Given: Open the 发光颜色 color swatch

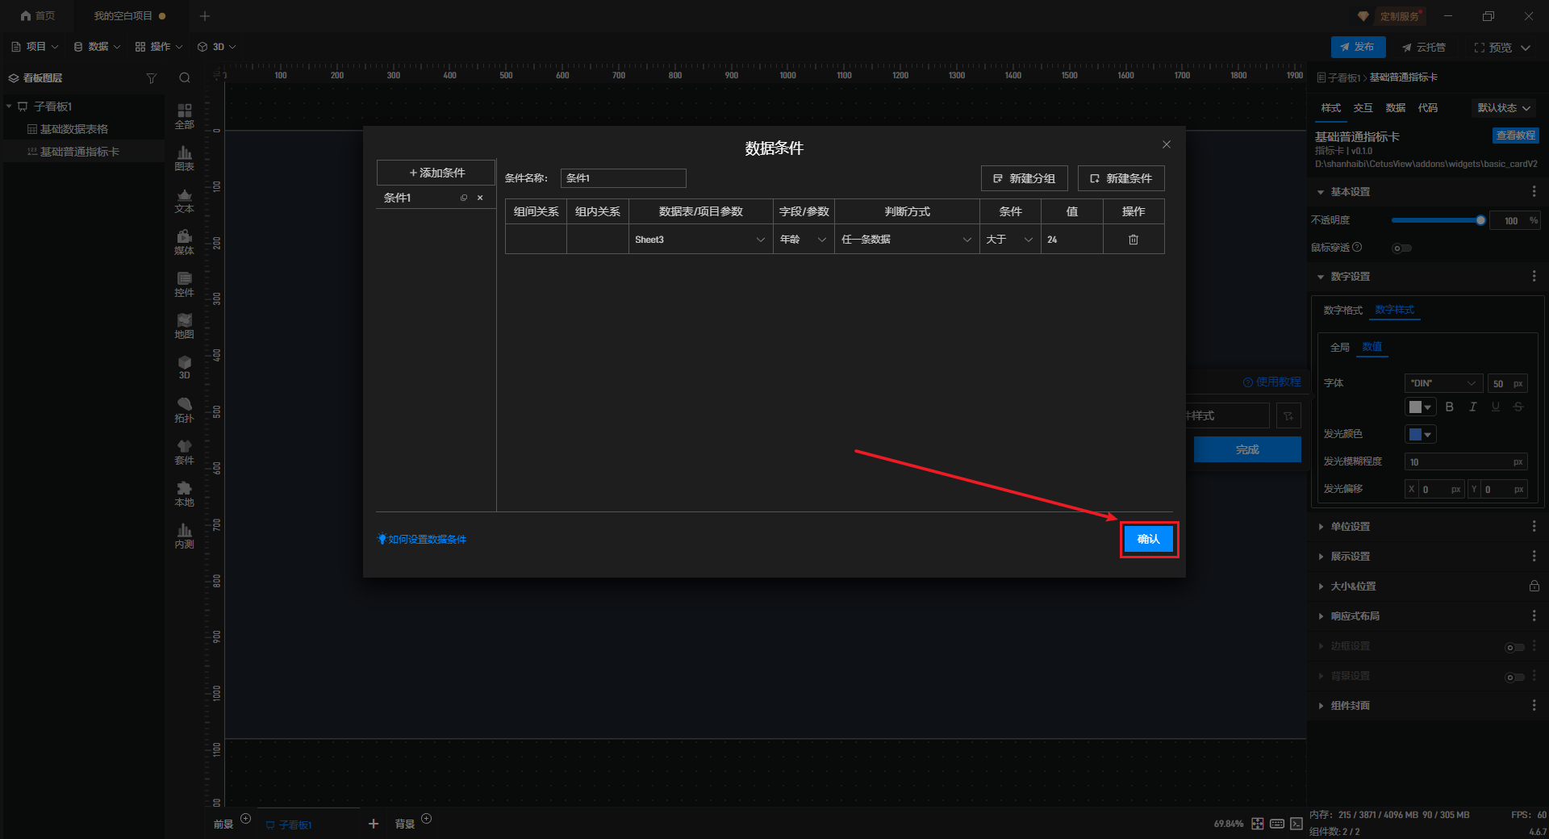Looking at the screenshot, I should tap(1420, 435).
